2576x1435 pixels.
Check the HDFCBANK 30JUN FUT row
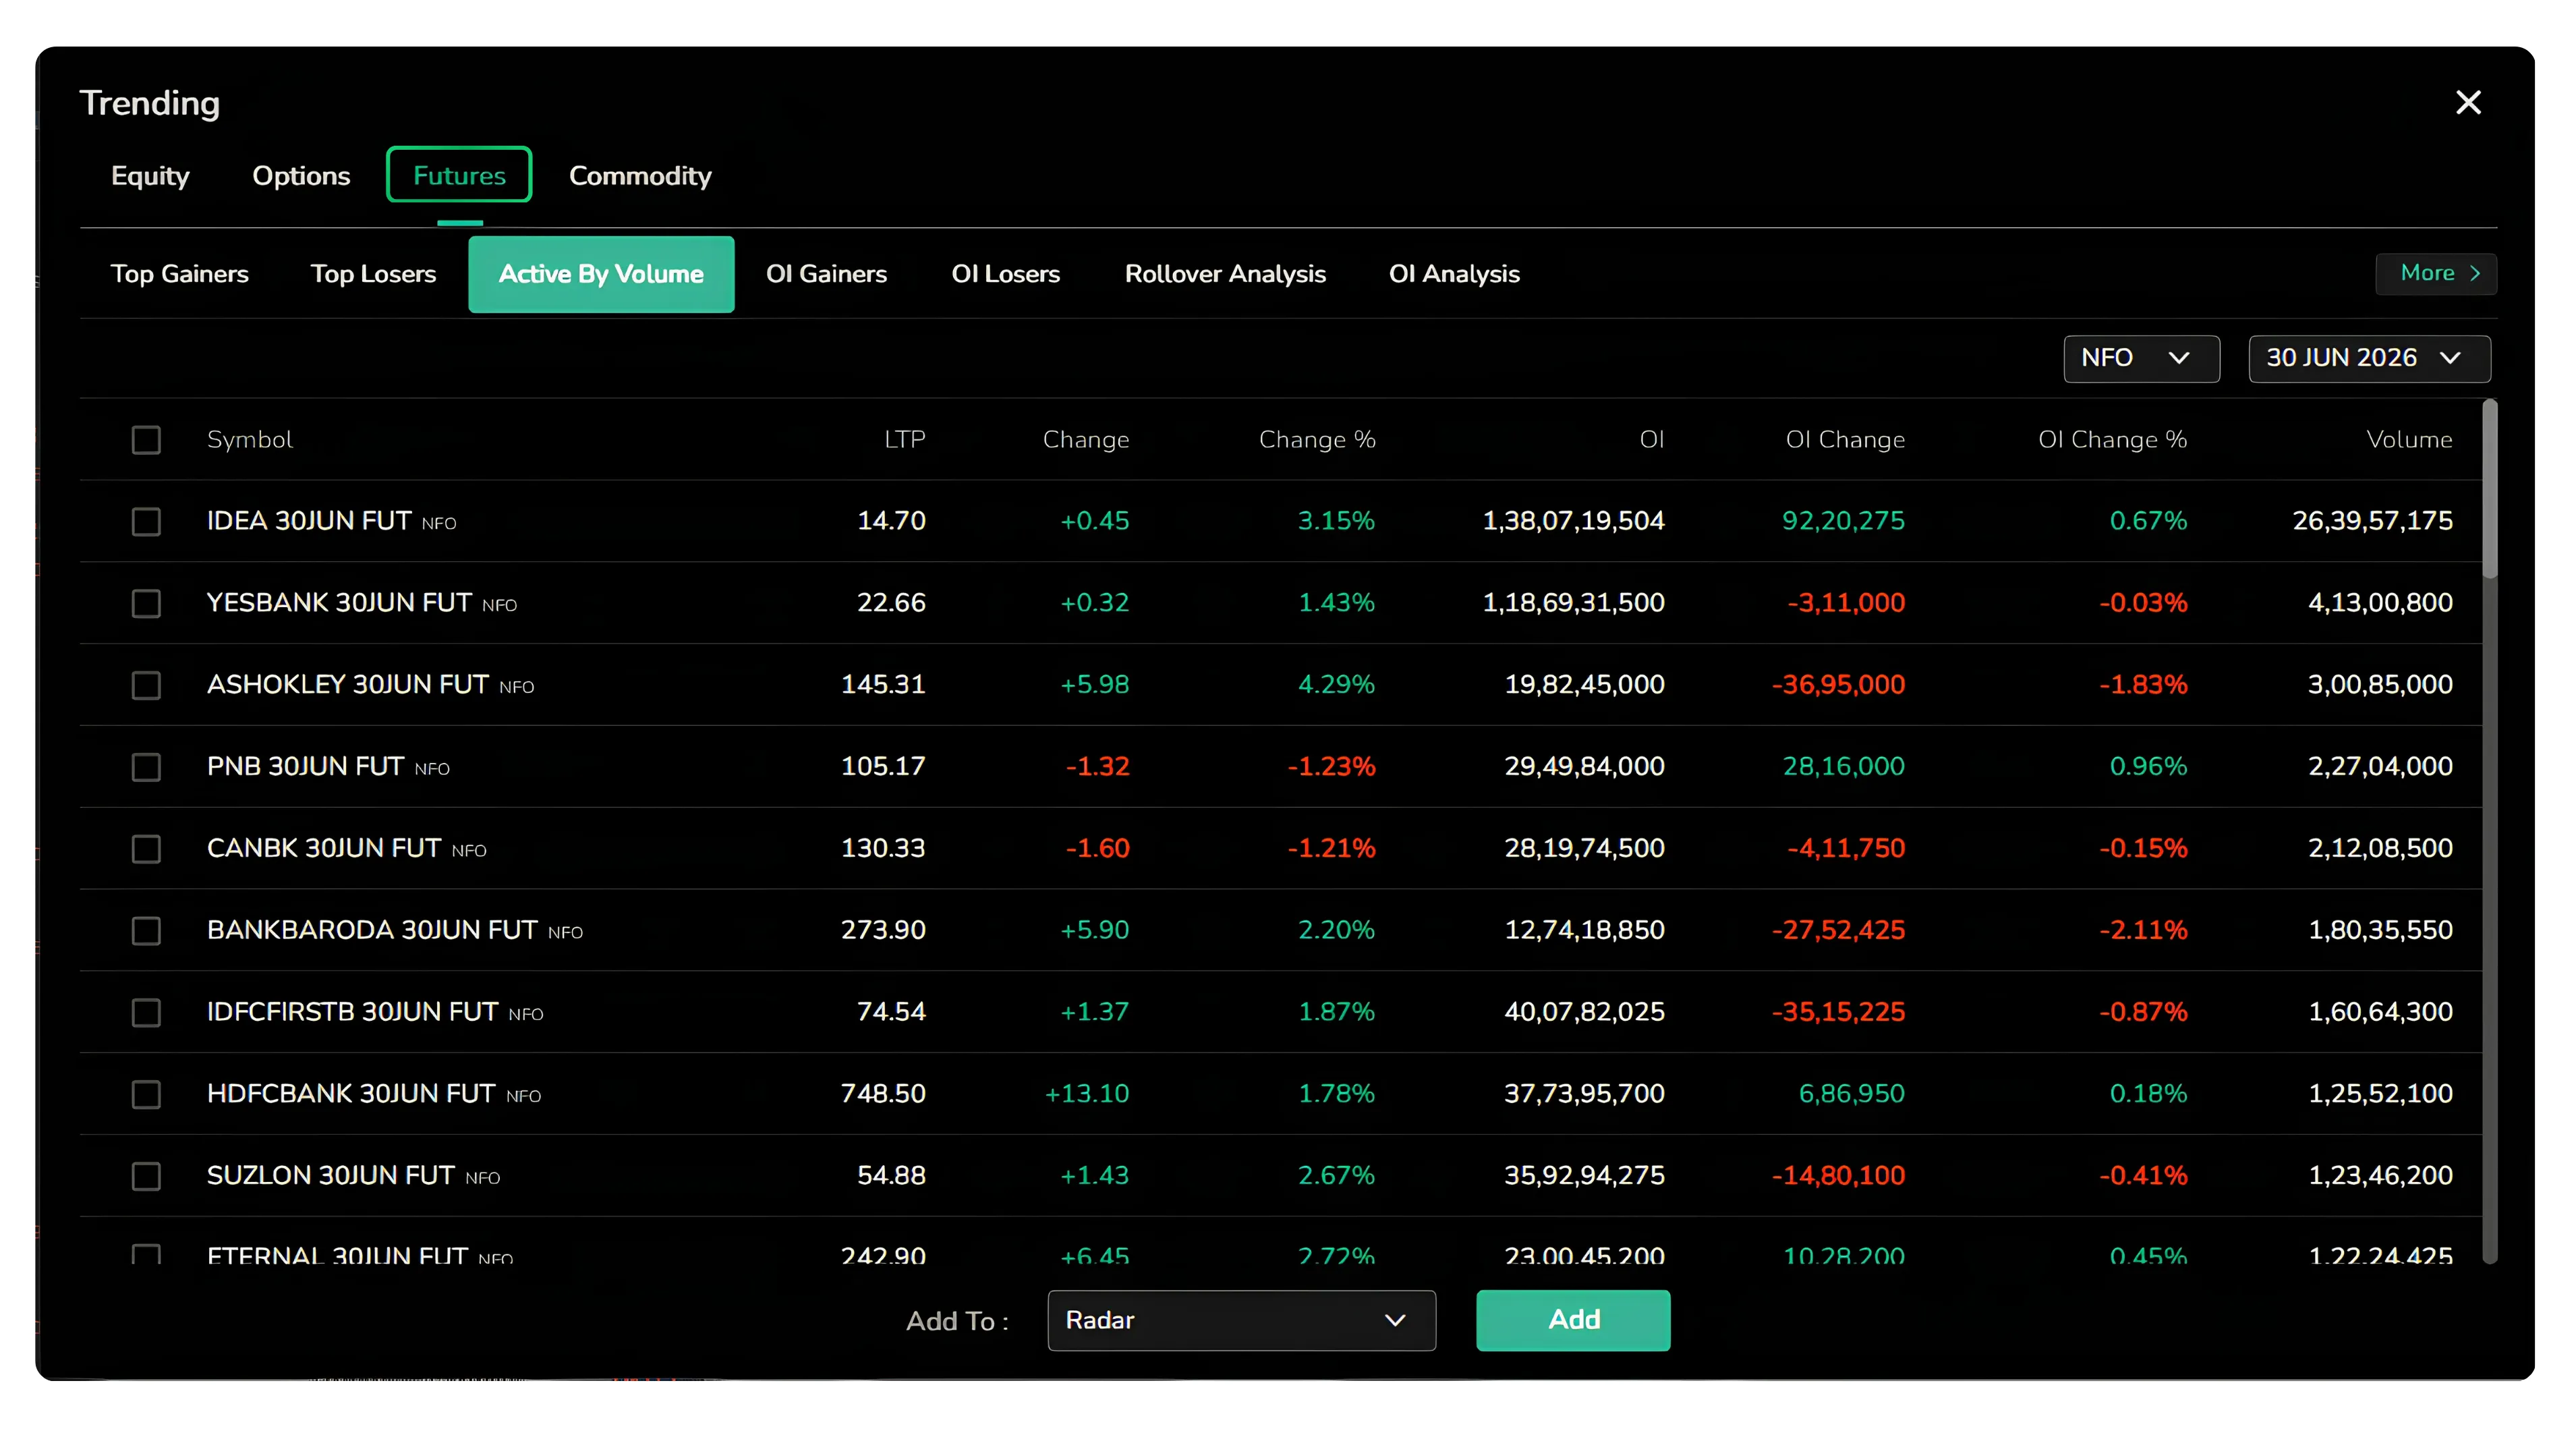pos(146,1094)
